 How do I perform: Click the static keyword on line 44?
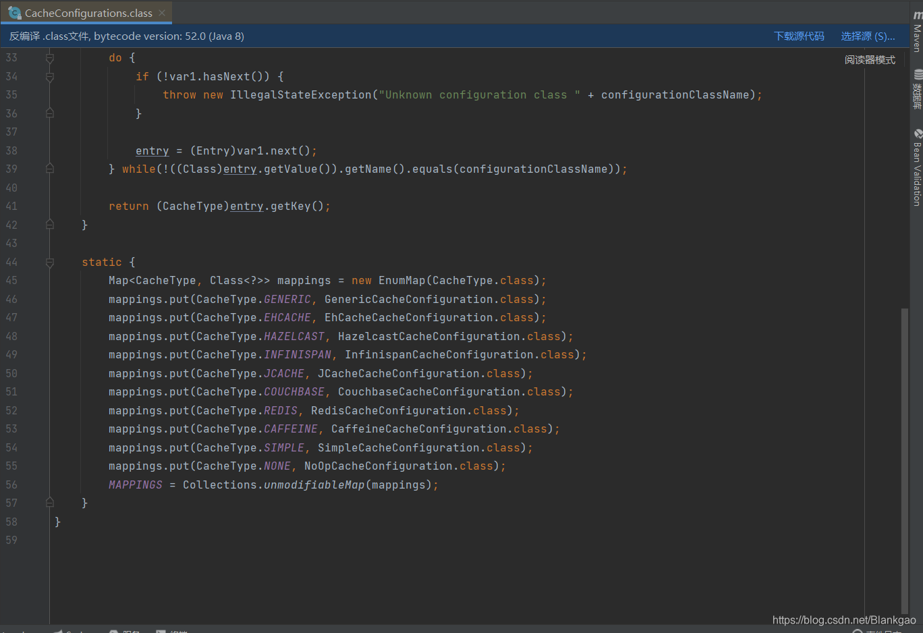tap(102, 263)
